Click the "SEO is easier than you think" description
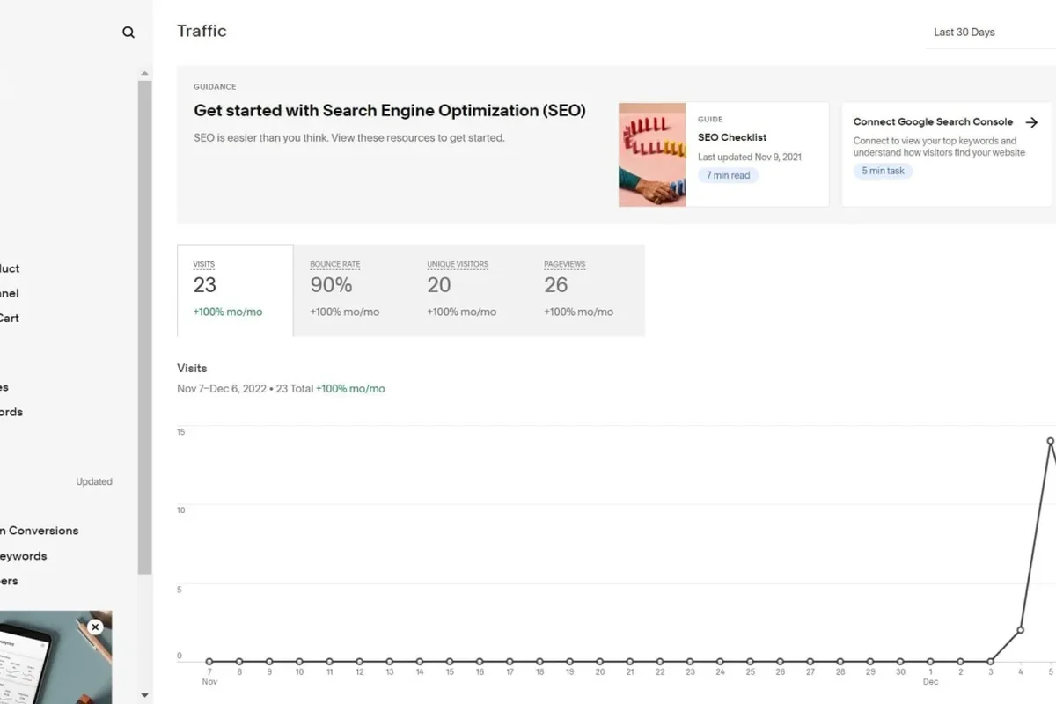Screen dimensions: 1056x704 pos(349,138)
